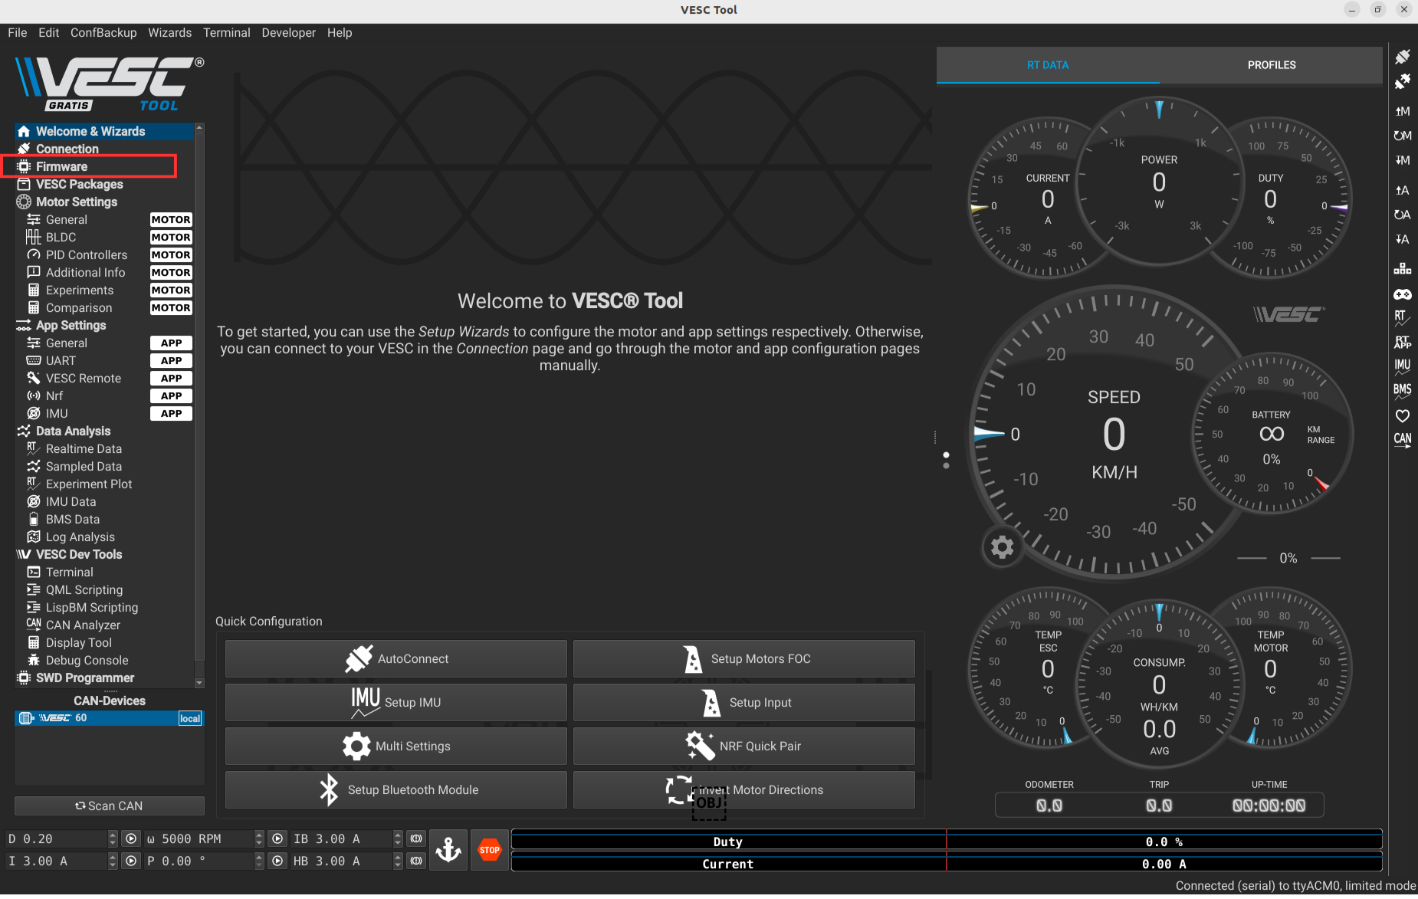Apply IB 3.00 A brake current button
Viewport: 1418px width, 899px height.
[x=416, y=839]
